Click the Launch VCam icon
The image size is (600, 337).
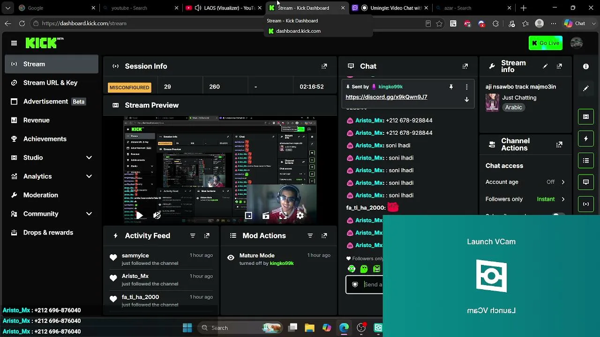pyautogui.click(x=491, y=276)
